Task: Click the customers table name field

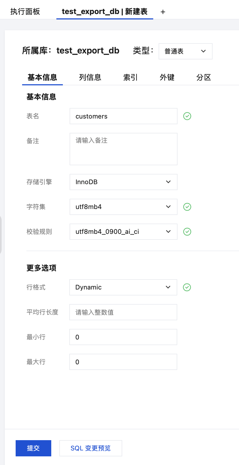Action: (x=123, y=116)
